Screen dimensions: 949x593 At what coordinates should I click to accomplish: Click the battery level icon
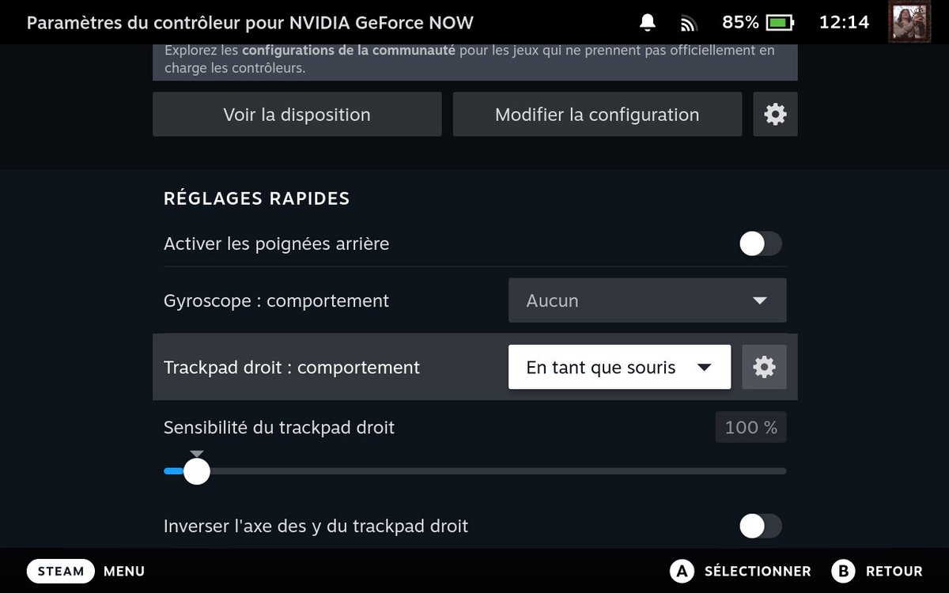pyautogui.click(x=780, y=23)
